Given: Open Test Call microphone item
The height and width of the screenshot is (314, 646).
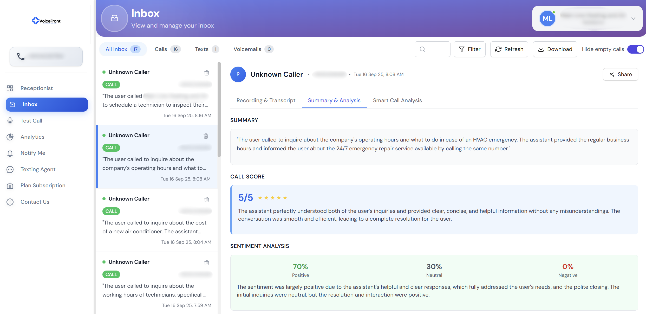Looking at the screenshot, I should tap(31, 121).
